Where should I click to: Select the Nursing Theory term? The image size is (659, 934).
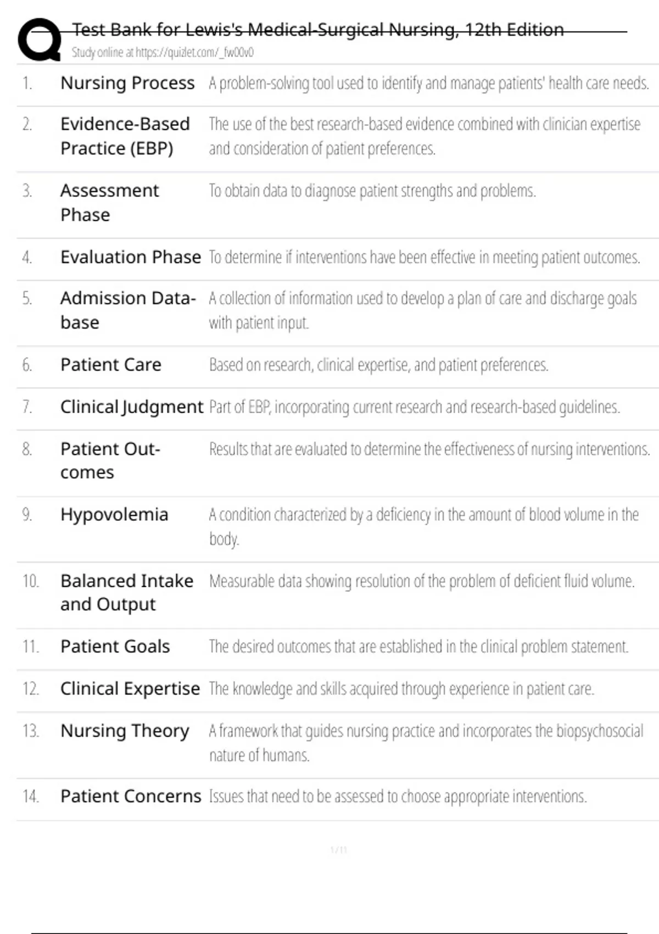[x=125, y=731]
